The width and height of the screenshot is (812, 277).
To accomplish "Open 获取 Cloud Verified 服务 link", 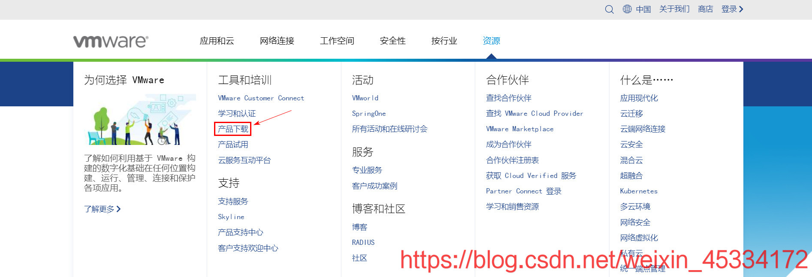I will [531, 176].
